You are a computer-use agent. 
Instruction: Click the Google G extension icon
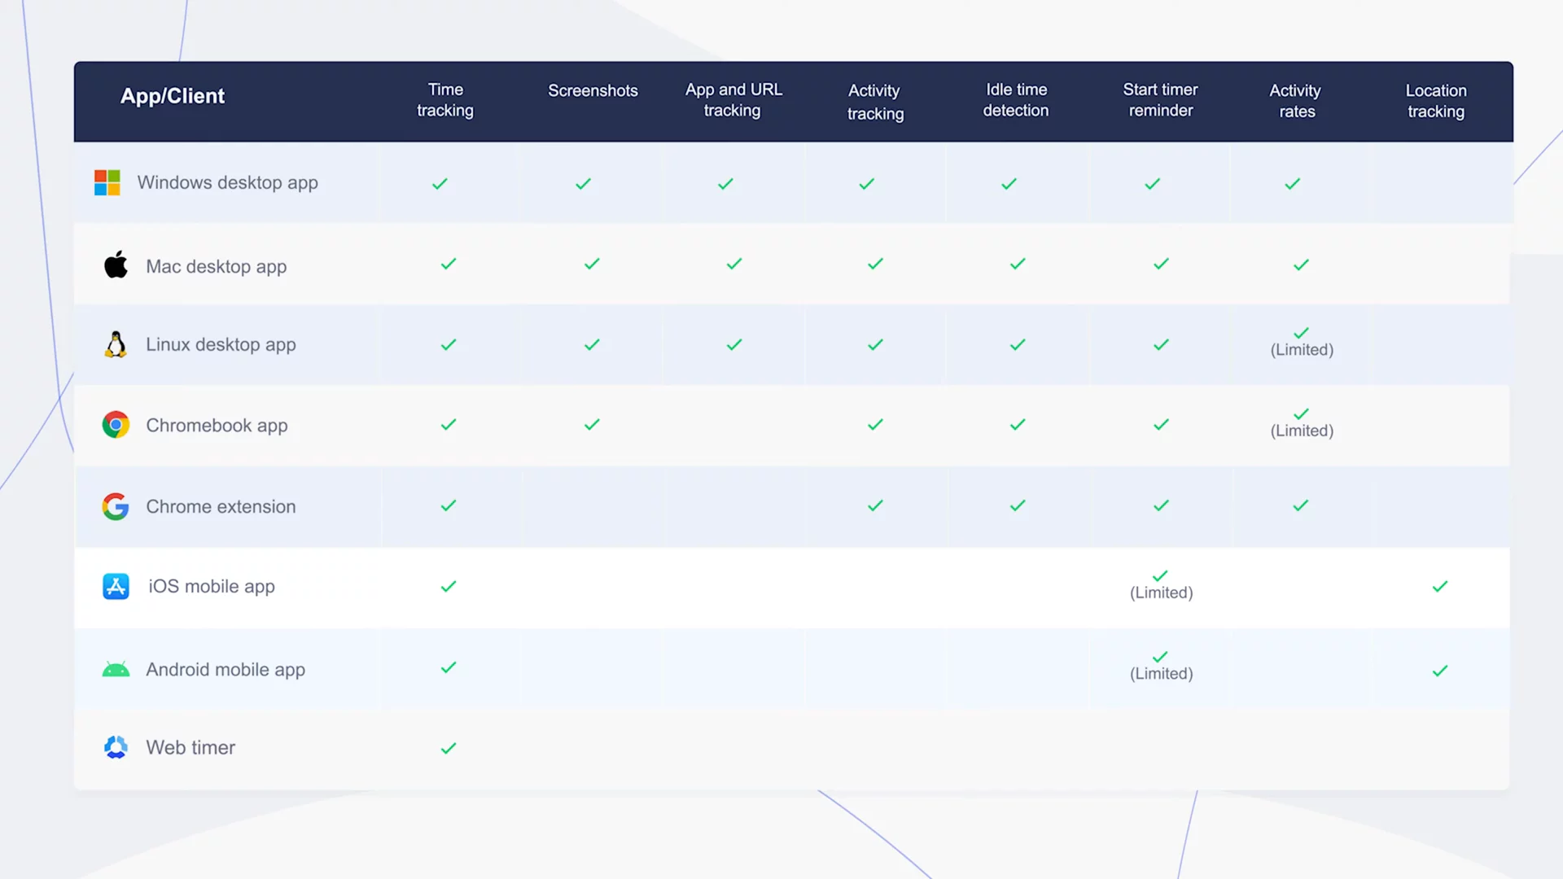tap(116, 506)
